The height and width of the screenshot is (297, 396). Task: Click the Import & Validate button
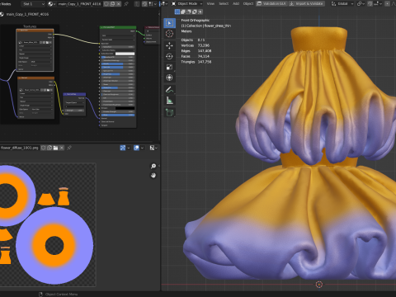point(307,4)
